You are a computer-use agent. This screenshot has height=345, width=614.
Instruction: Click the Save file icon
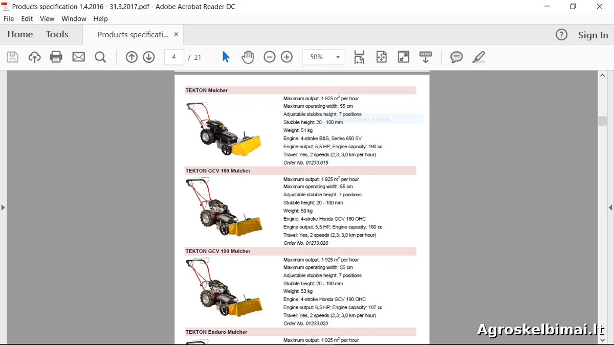pyautogui.click(x=12, y=57)
